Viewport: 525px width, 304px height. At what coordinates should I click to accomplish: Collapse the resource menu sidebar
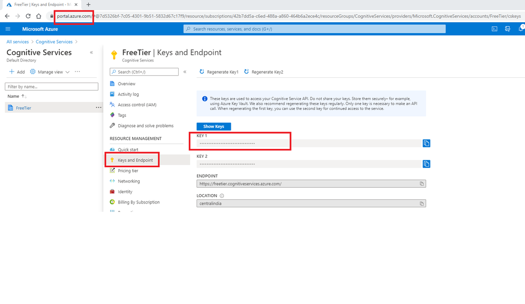pyautogui.click(x=184, y=72)
